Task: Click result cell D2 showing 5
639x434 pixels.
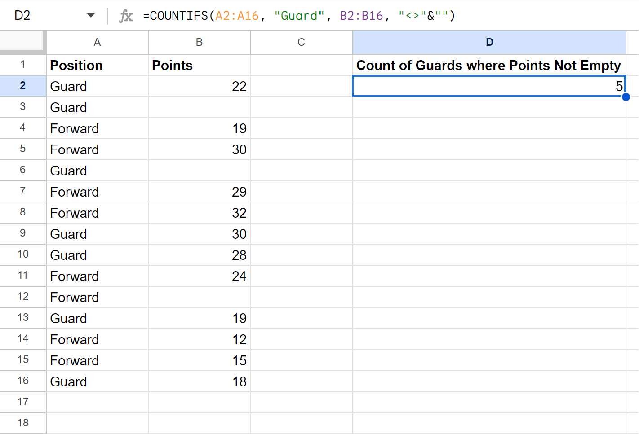Action: click(489, 86)
